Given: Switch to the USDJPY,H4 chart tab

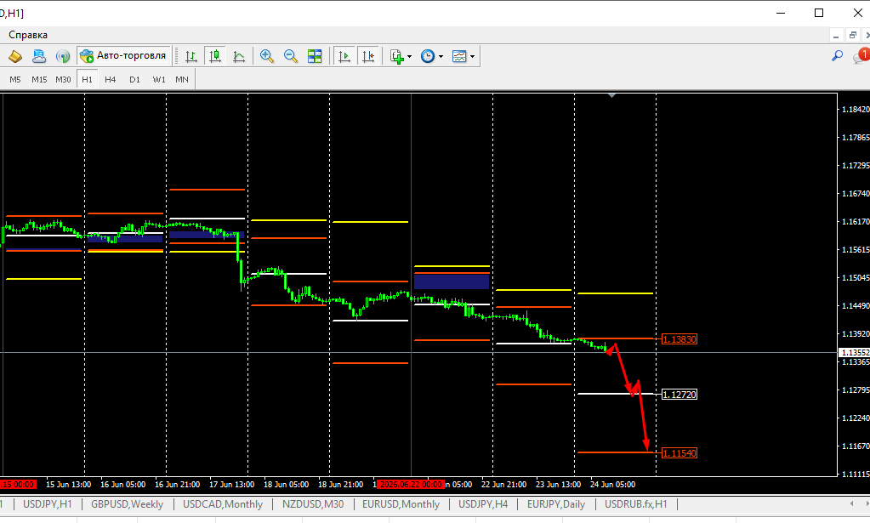Looking at the screenshot, I should point(483,504).
